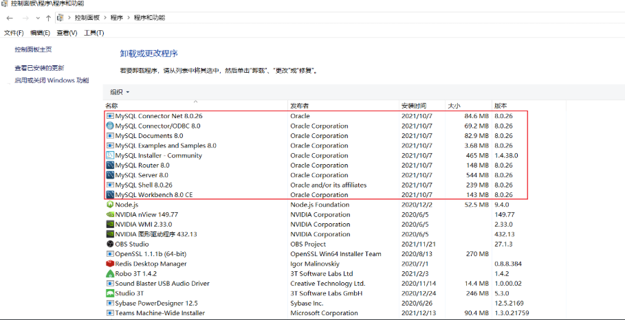Click the MySQL Connector Net 8.0.26 icon
Screen dimensions: 625x320
coord(111,116)
